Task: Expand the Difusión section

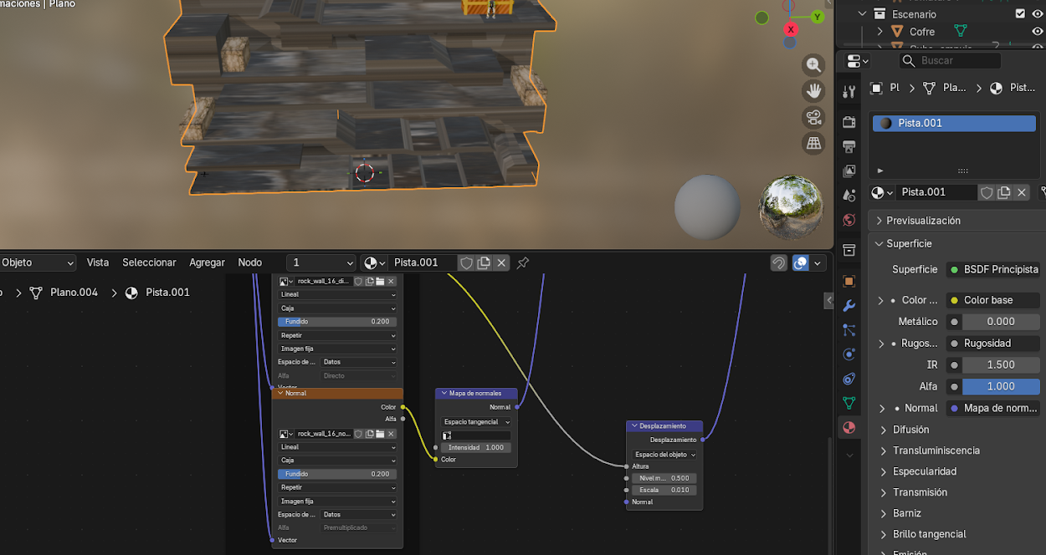Action: pyautogui.click(x=881, y=430)
